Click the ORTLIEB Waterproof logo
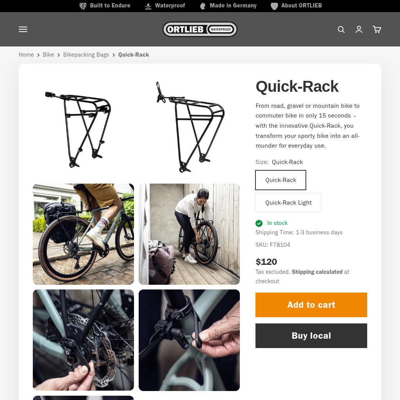 pyautogui.click(x=200, y=29)
